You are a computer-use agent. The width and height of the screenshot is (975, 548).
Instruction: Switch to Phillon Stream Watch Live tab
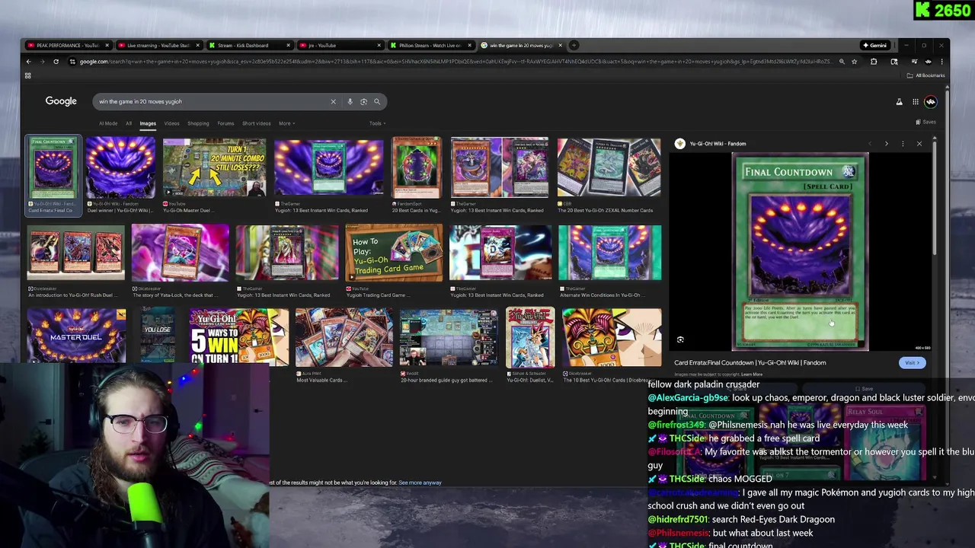(430, 45)
